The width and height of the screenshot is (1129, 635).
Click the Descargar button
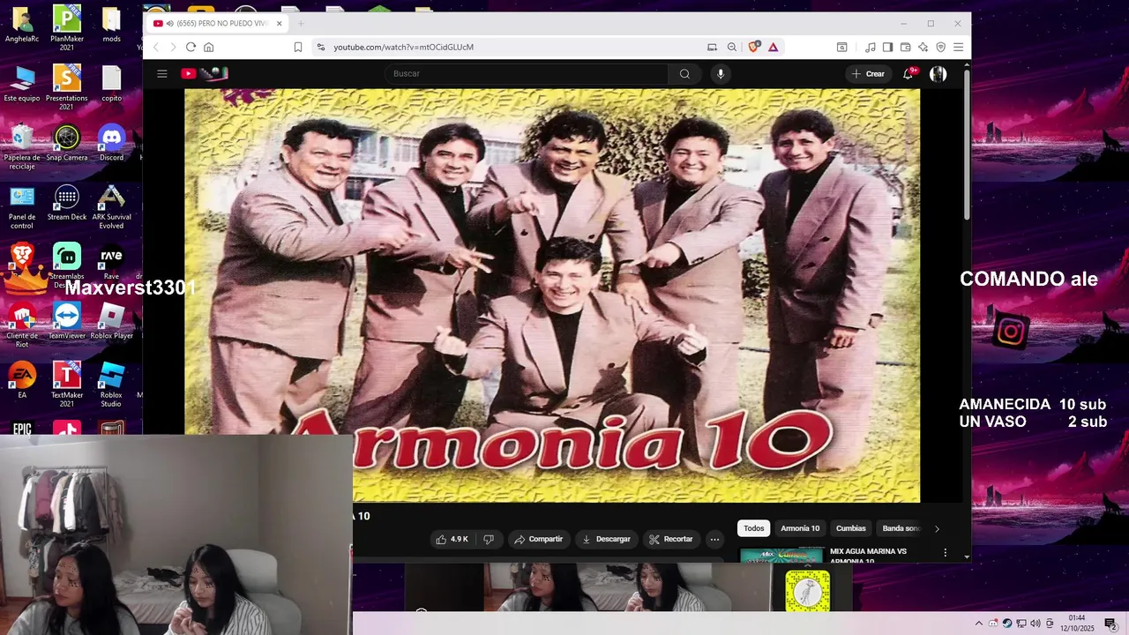[607, 539]
